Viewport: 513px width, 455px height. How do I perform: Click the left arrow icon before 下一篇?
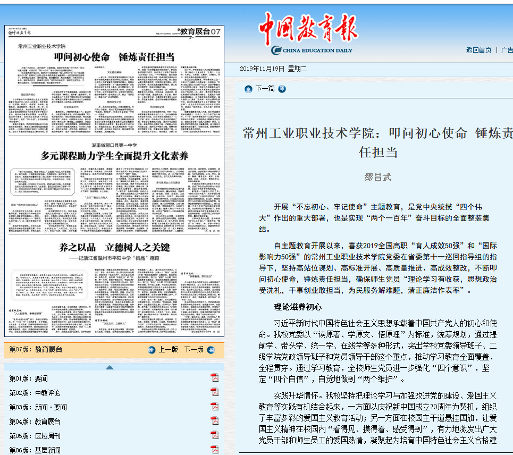click(249, 89)
